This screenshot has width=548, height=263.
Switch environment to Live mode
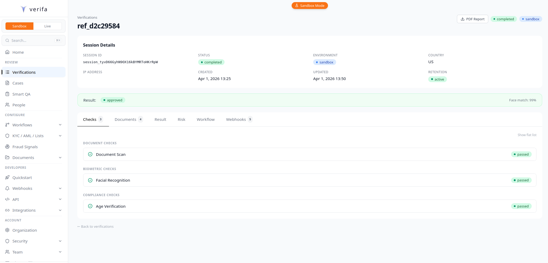48,26
